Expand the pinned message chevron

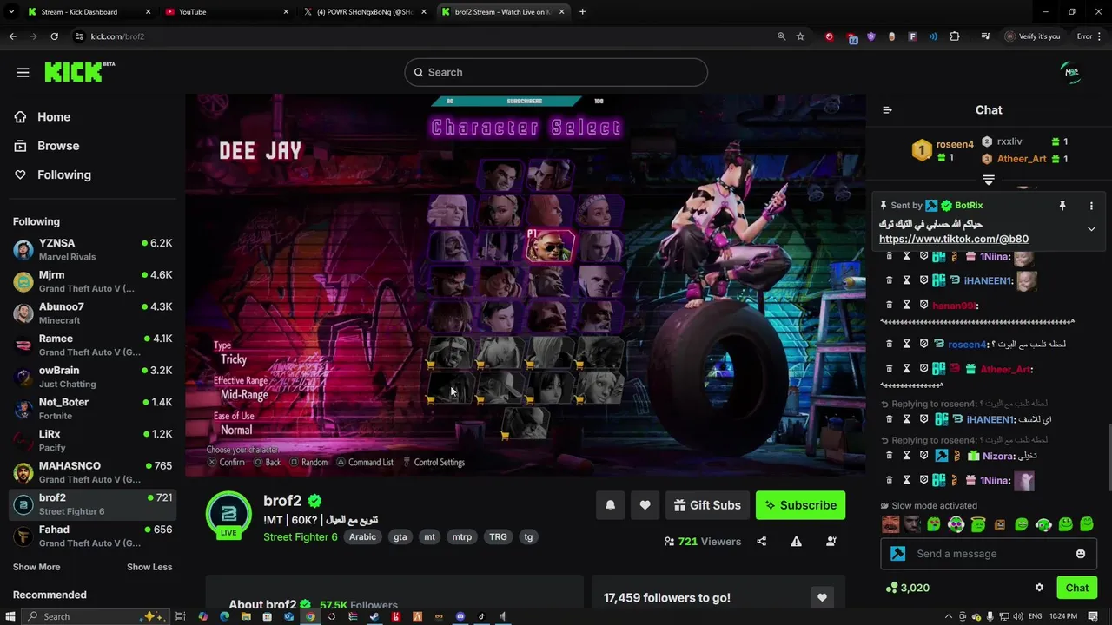(x=1091, y=229)
